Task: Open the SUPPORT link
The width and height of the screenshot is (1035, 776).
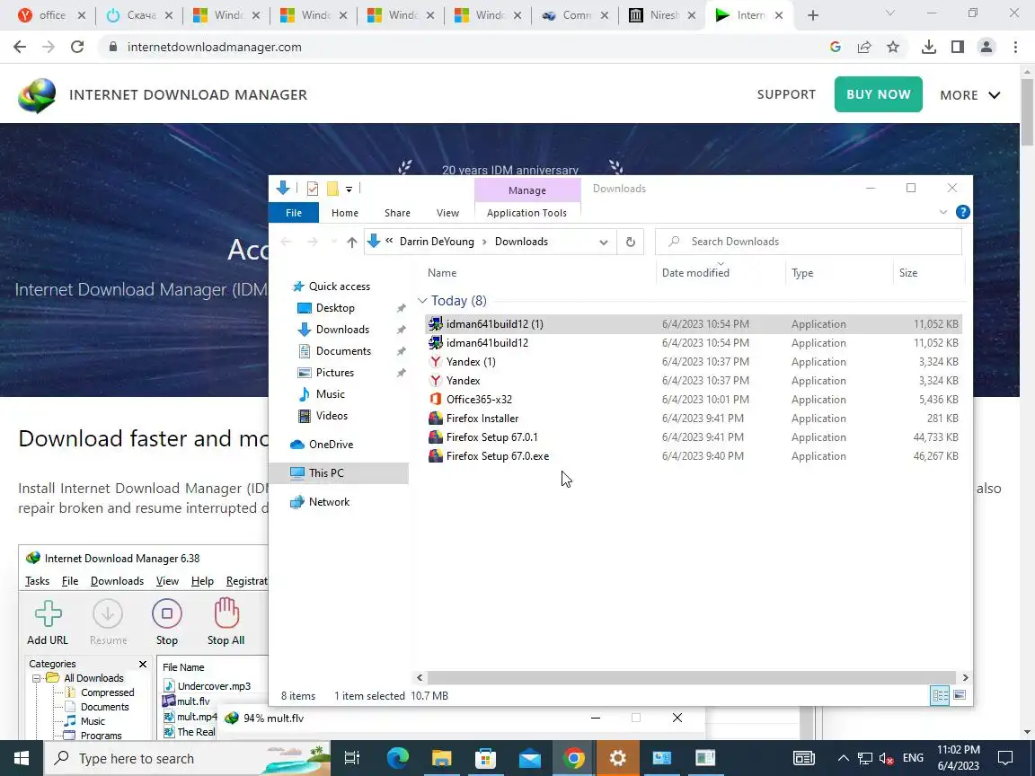Action: tap(786, 94)
